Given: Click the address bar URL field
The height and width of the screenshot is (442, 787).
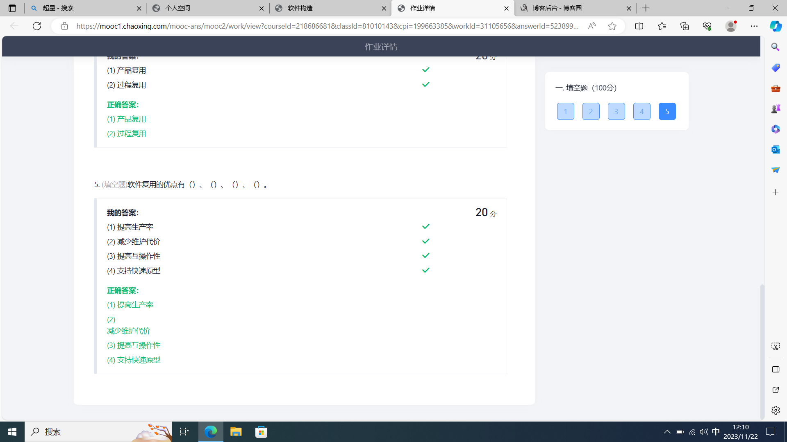Looking at the screenshot, I should click(x=327, y=26).
